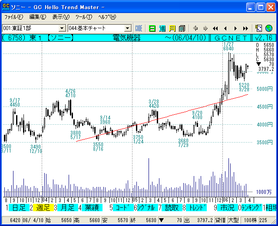
Task: Select the コード function button
Action: coord(123,208)
